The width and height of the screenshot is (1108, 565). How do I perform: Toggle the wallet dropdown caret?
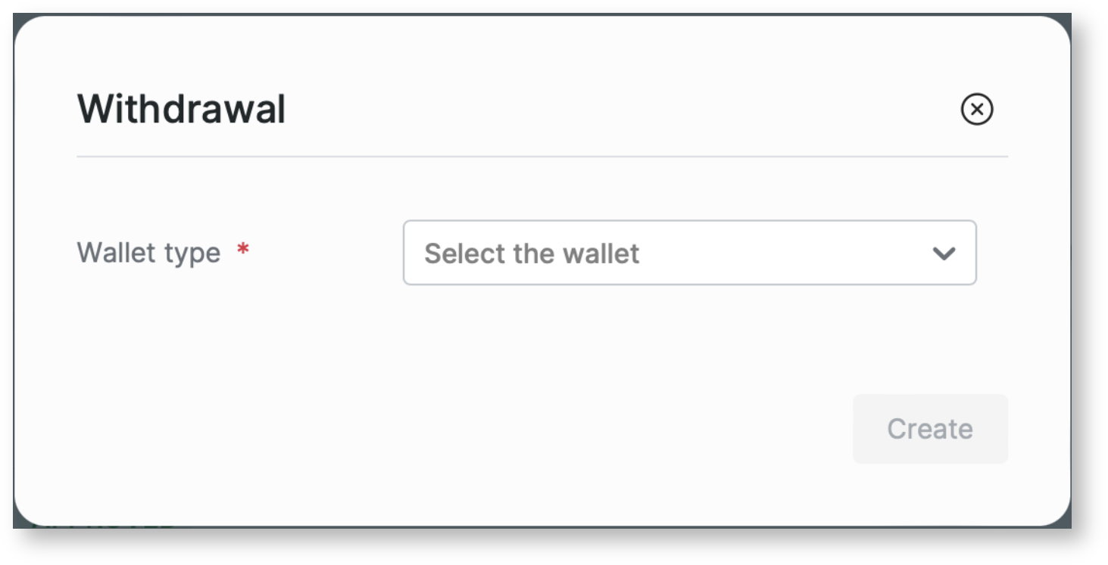pyautogui.click(x=944, y=253)
